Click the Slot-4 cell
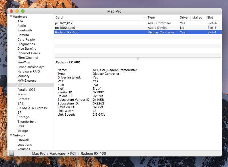The width and height of the screenshot is (228, 167). click(x=212, y=23)
